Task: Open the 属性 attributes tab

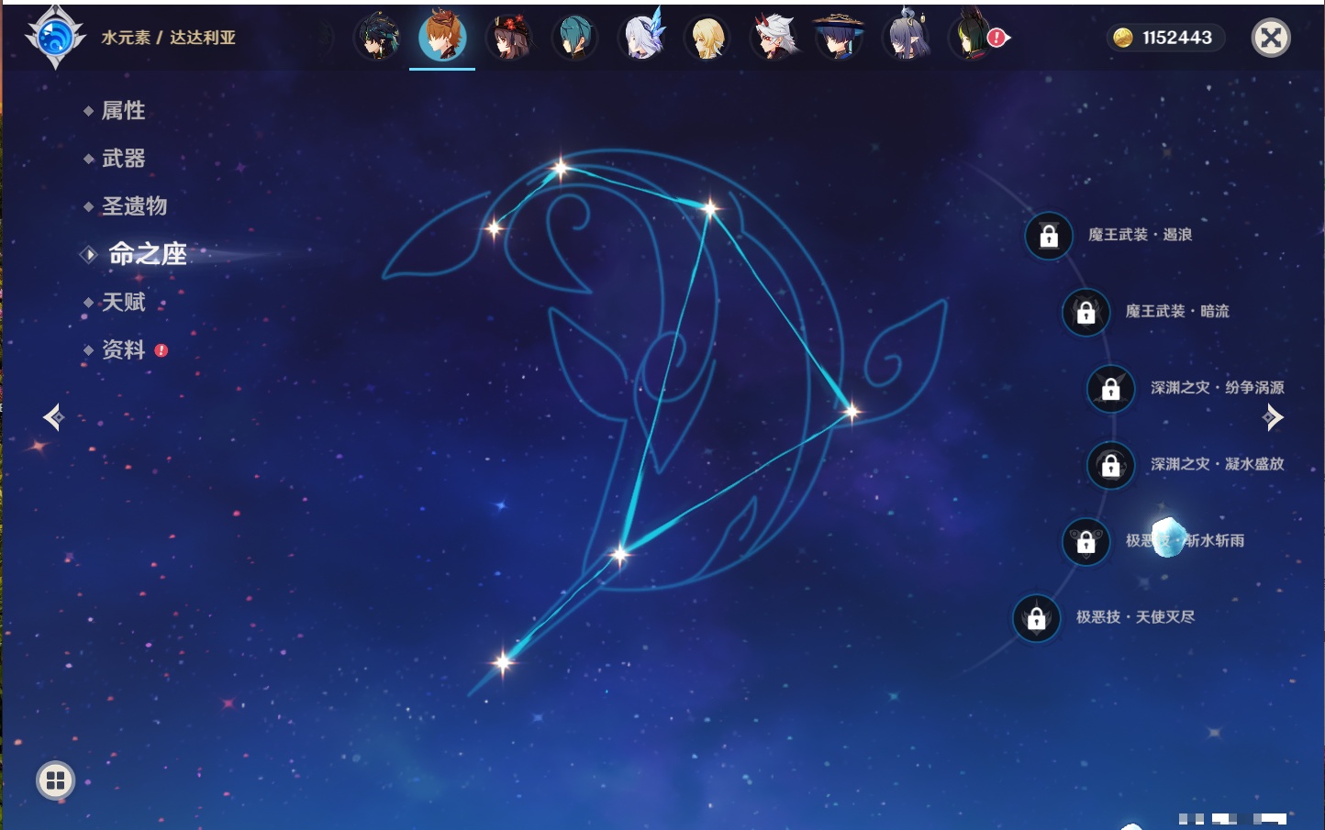Action: (123, 111)
